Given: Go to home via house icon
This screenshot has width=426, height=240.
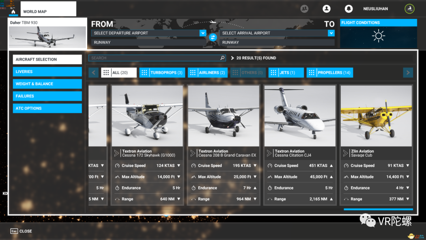Looking at the screenshot, I should (13, 12).
